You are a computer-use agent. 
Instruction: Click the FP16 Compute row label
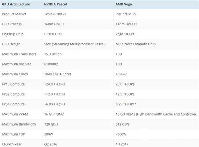point(13,84)
